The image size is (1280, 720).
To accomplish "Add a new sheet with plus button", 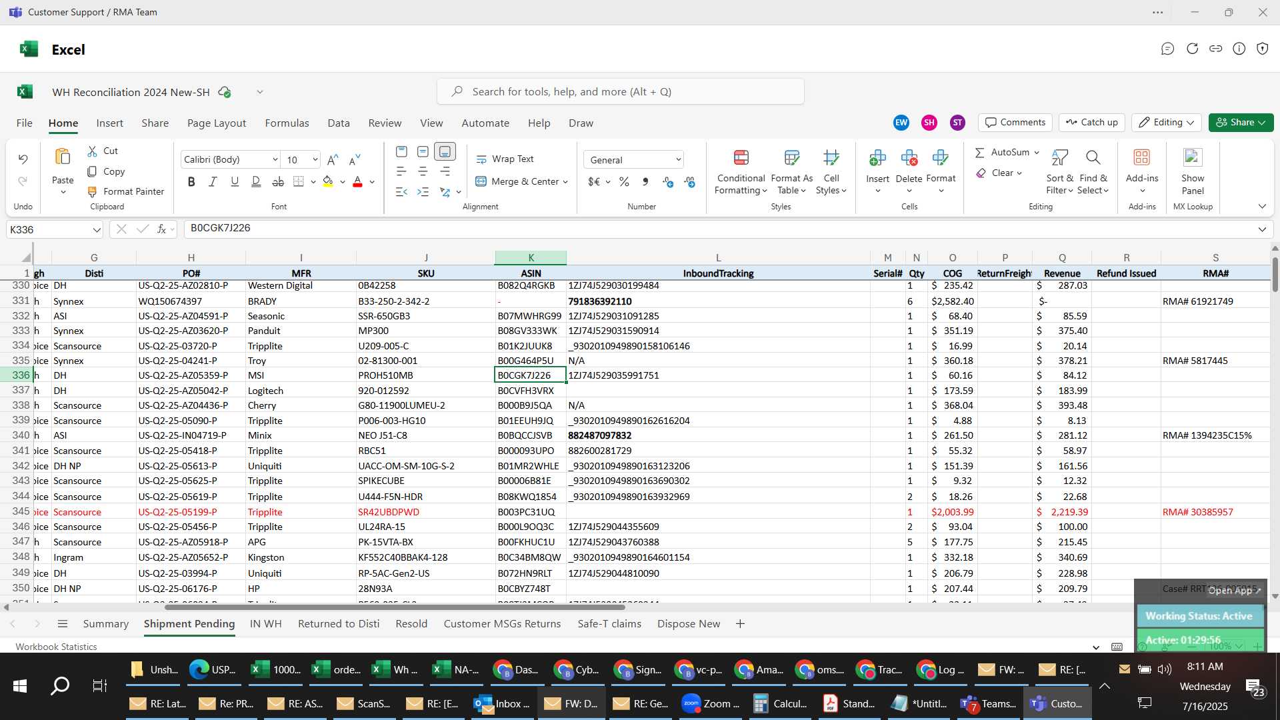I will tap(740, 624).
